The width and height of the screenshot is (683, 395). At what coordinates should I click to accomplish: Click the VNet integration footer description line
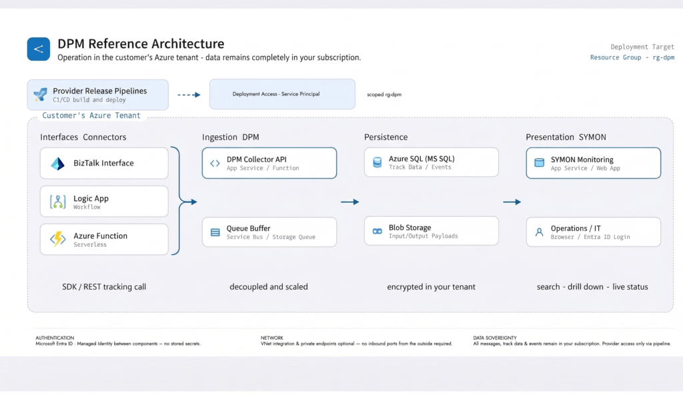pyautogui.click(x=356, y=344)
